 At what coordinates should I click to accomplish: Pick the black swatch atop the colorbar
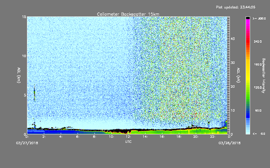click(x=248, y=18)
